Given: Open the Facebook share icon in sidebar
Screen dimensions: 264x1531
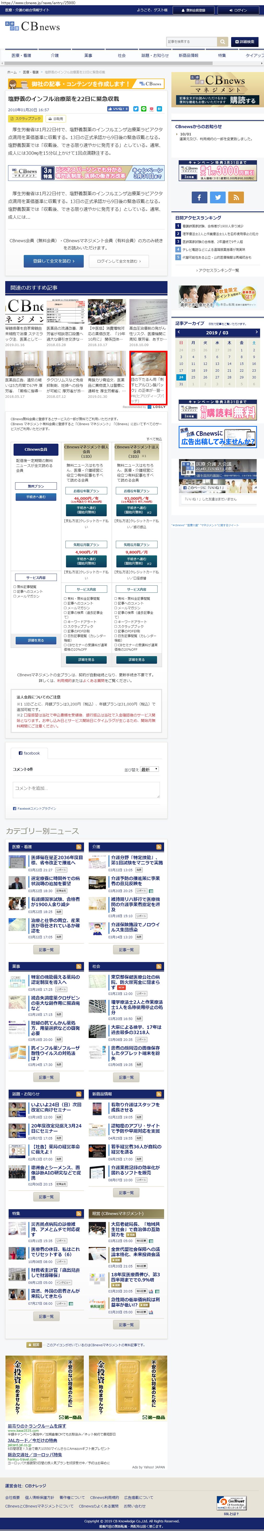Looking at the screenshot, I should [199, 197].
